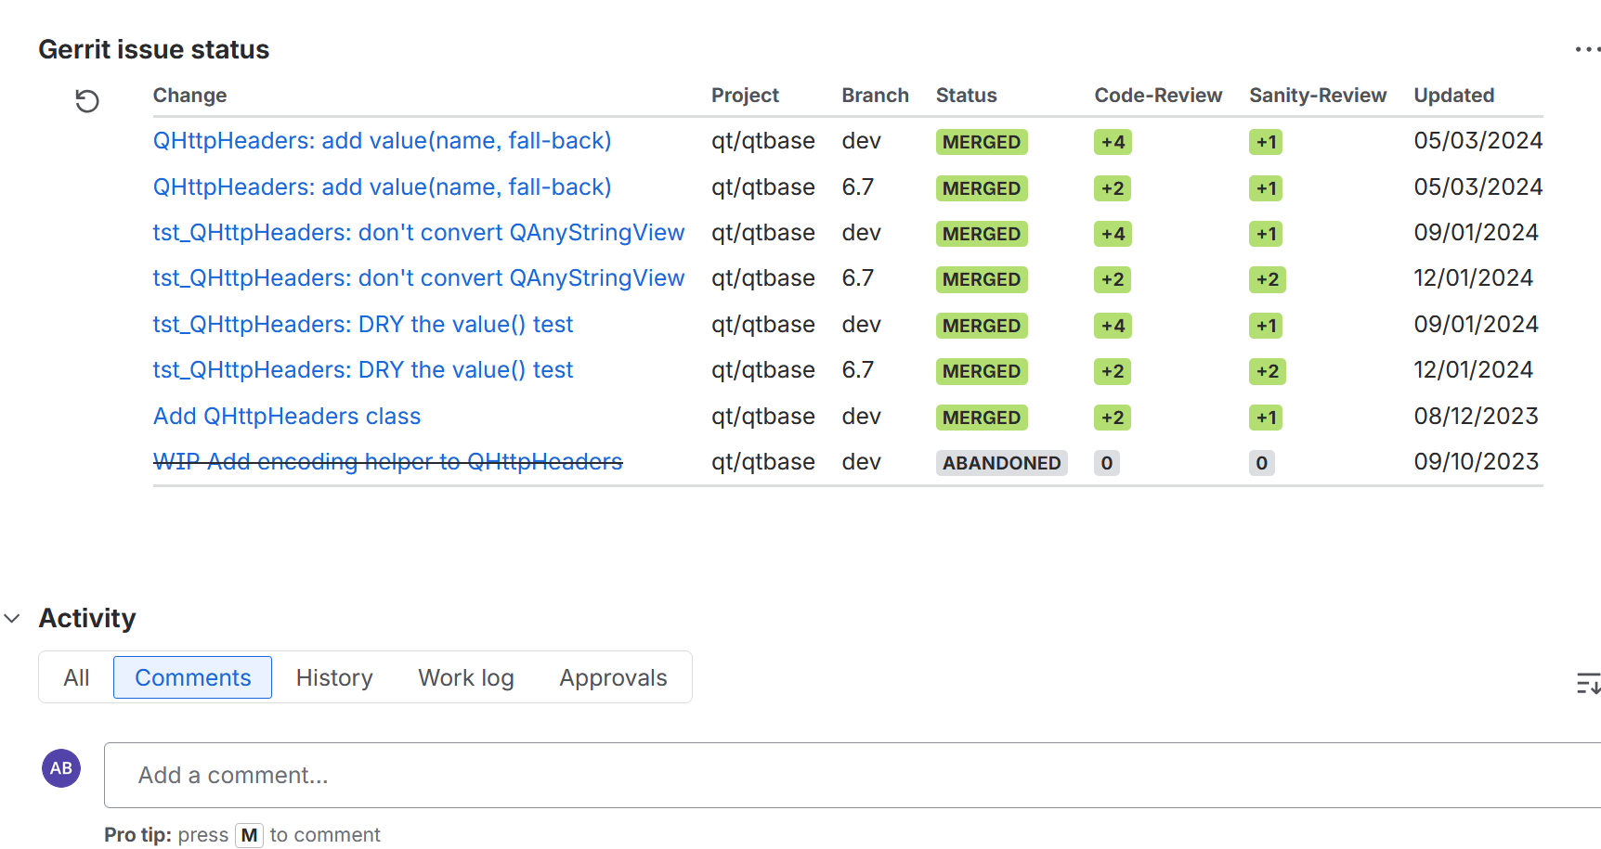Switch to the All activity tab
This screenshot has height=849, width=1601.
(x=76, y=678)
